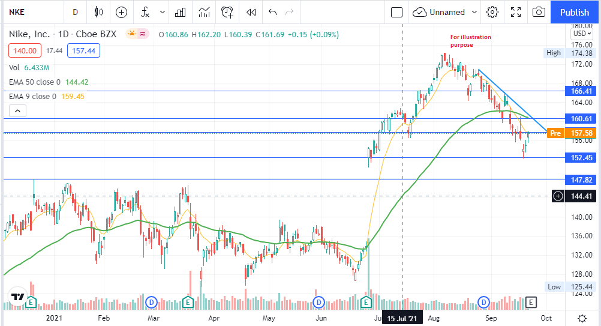Click the Publish button
The image size is (601, 326).
coord(575,12)
